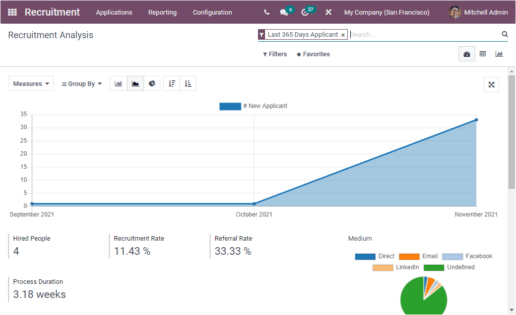516x315 pixels.
Task: Open the graph view icon
Action: pos(499,54)
